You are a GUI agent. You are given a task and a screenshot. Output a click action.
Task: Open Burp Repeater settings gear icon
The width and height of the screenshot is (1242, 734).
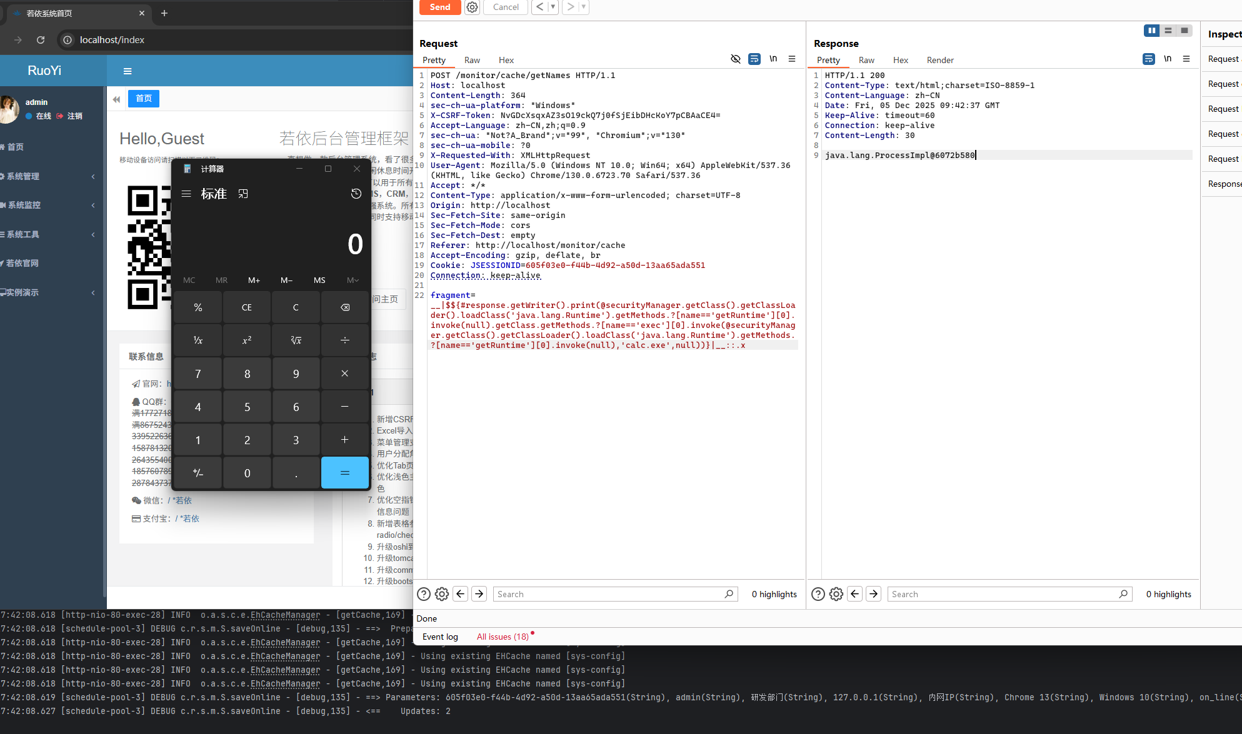(x=473, y=7)
